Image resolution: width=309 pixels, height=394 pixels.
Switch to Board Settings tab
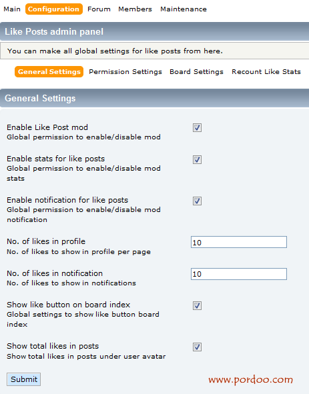(x=196, y=71)
